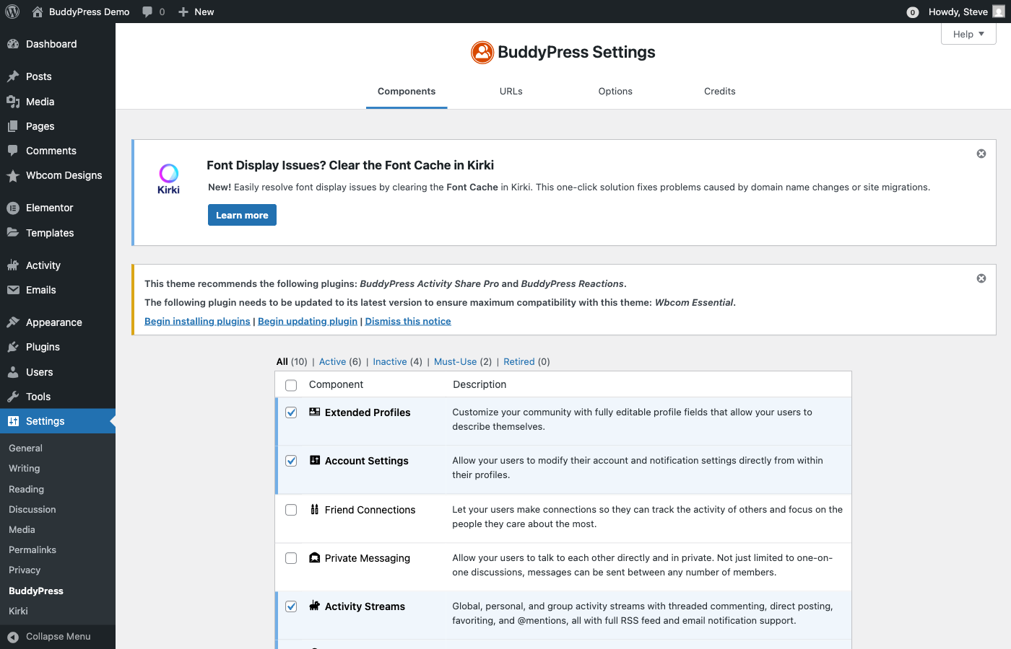Check the Private Messaging checkbox
1011x649 pixels.
tap(291, 557)
